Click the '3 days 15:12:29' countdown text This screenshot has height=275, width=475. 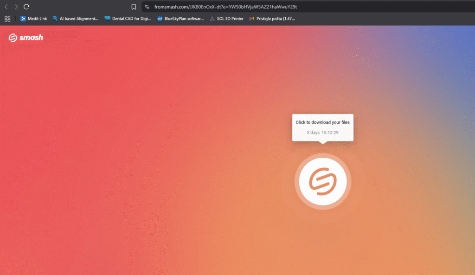322,133
